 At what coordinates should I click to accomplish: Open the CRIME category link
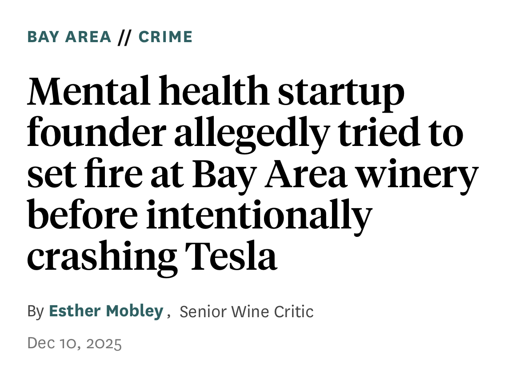tap(165, 37)
